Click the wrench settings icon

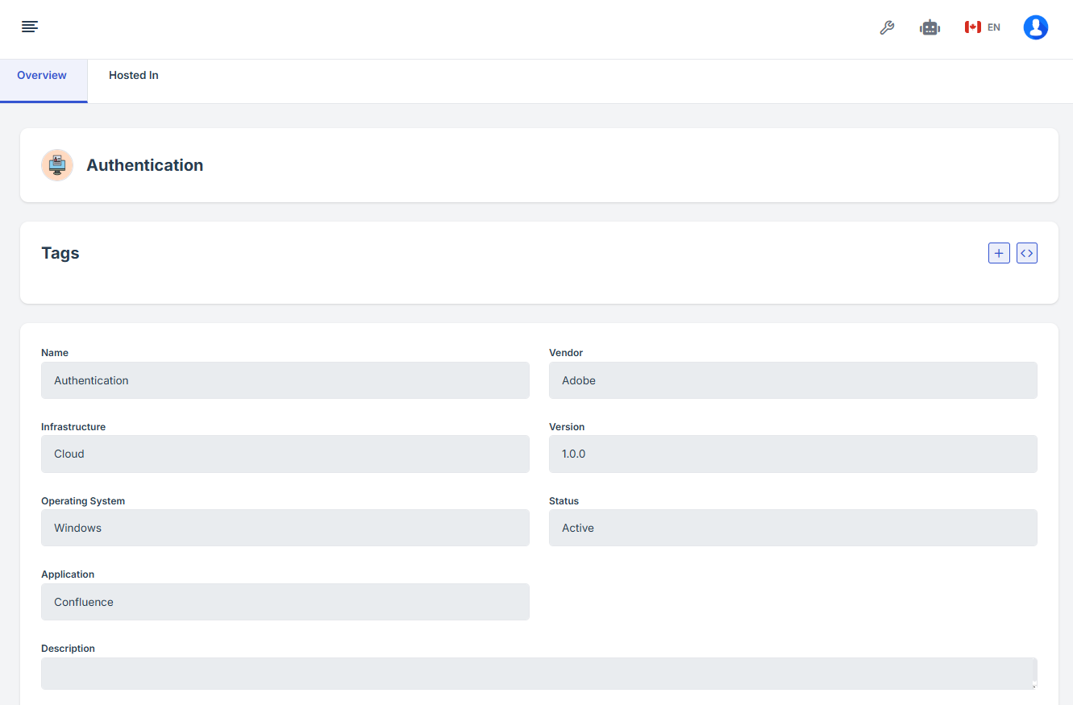pyautogui.click(x=887, y=27)
